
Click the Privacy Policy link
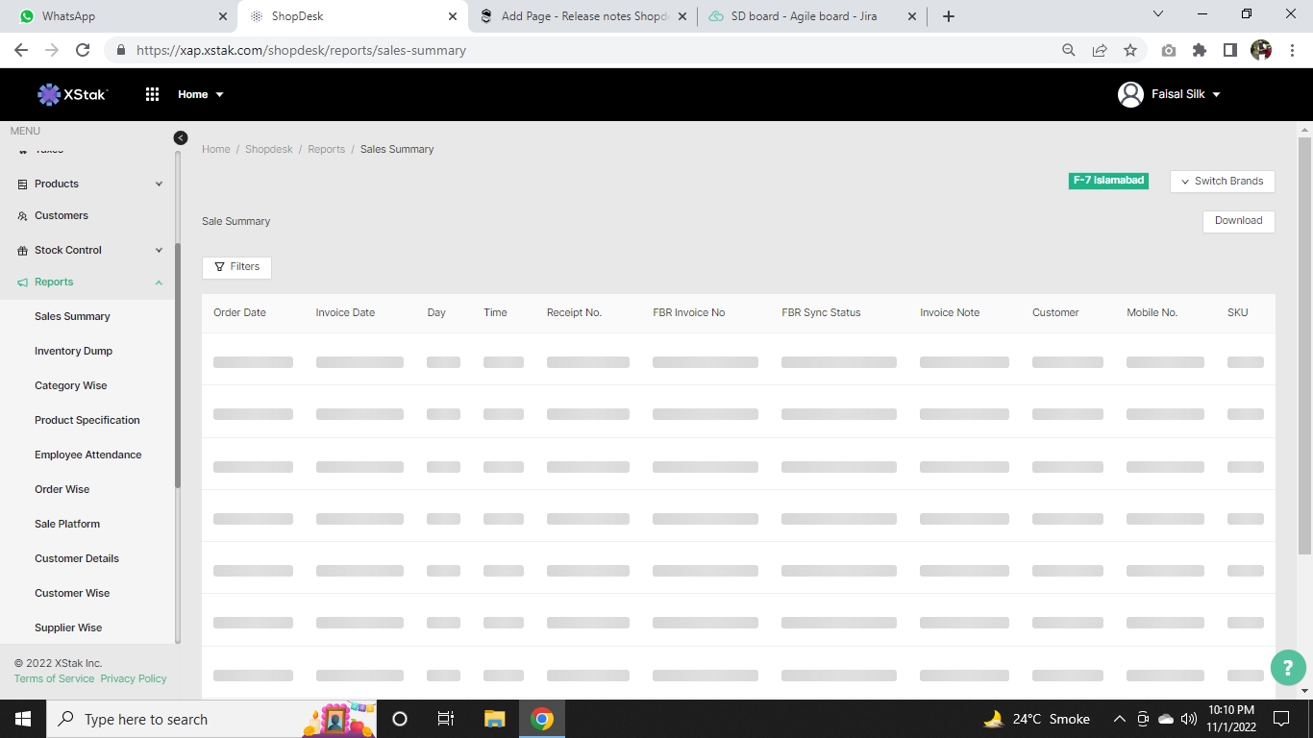click(x=133, y=678)
